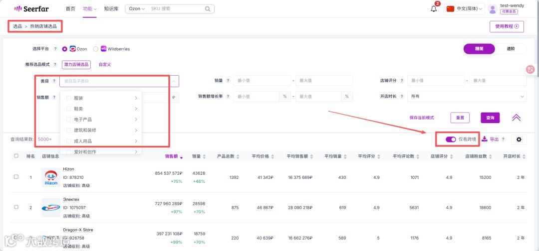Click the China flag icon
The image size is (539, 251).
tap(450, 9)
